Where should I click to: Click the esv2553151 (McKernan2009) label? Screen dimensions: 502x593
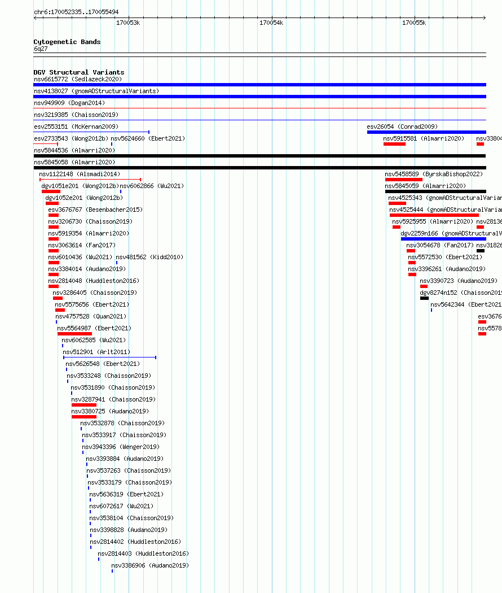76,127
